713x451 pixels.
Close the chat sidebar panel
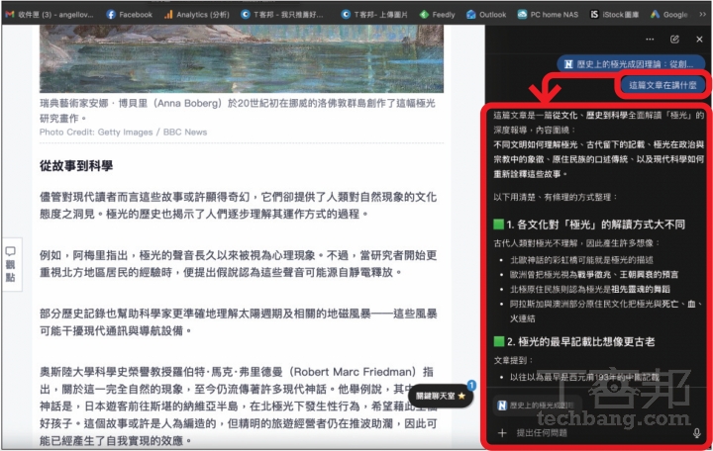pyautogui.click(x=699, y=39)
